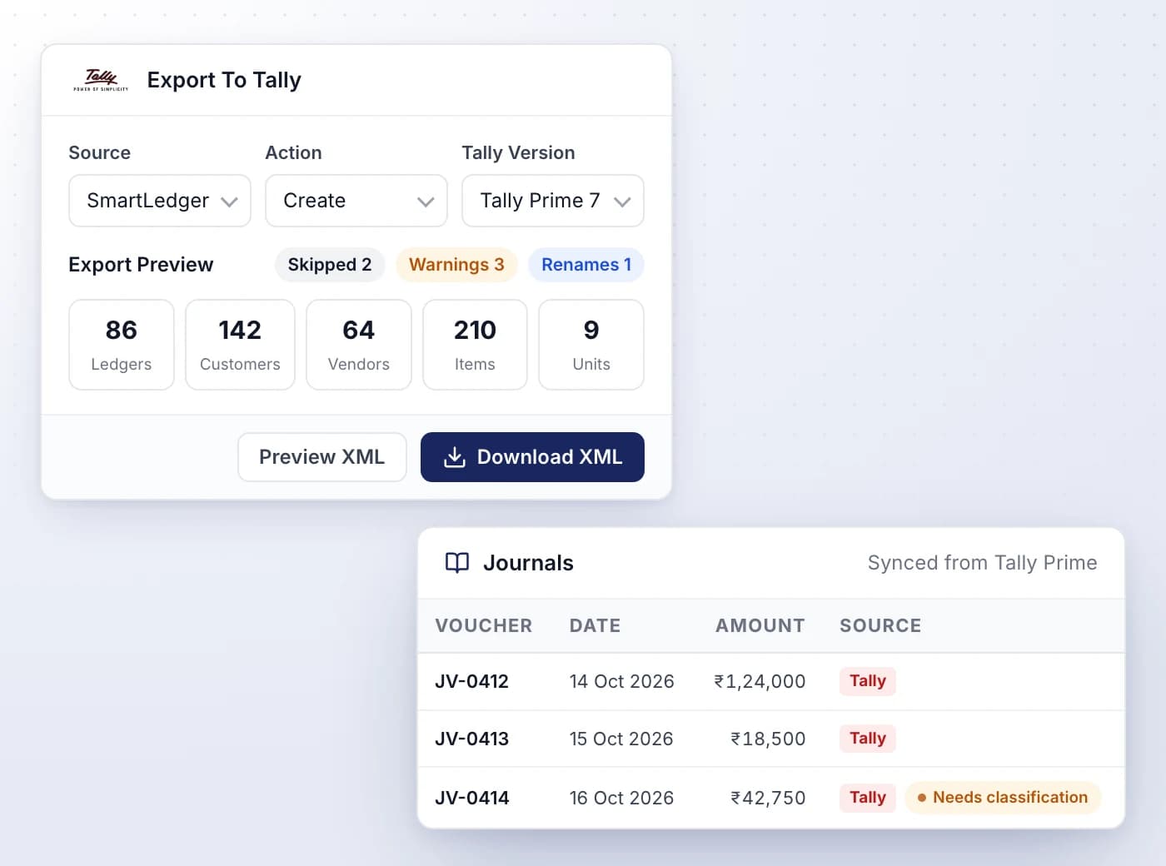Click voucher JV-0413
1166x866 pixels.
tap(472, 739)
